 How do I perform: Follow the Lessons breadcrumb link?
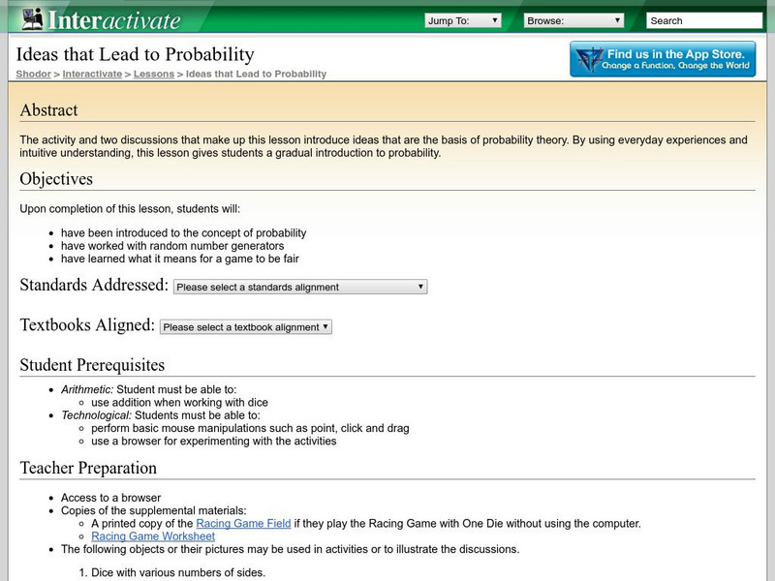(154, 75)
